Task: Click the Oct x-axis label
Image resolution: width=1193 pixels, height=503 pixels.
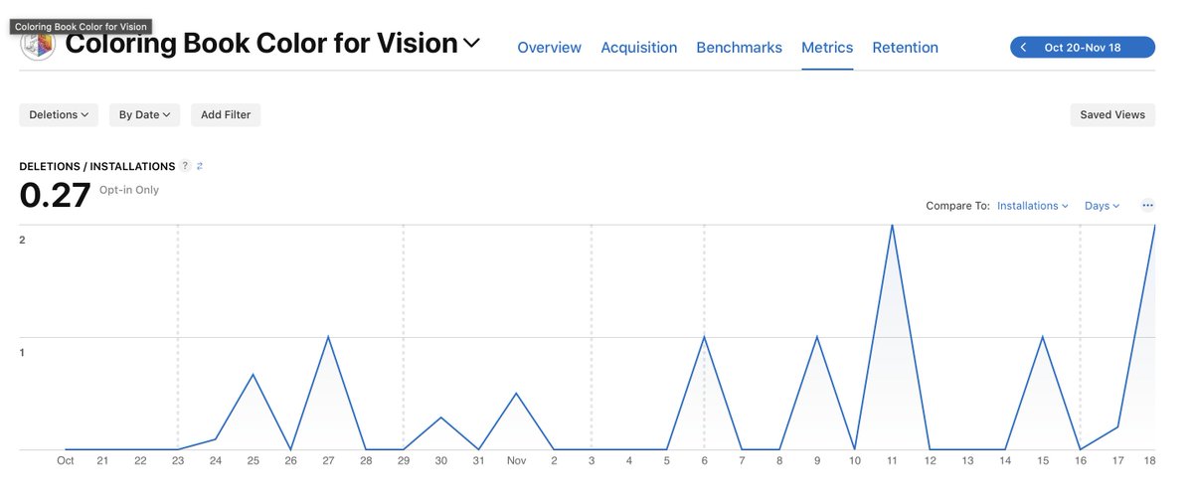Action: [x=66, y=460]
